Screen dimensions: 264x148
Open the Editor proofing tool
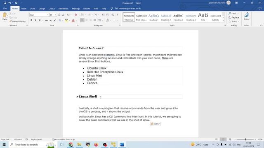pyautogui.click(x=247, y=16)
